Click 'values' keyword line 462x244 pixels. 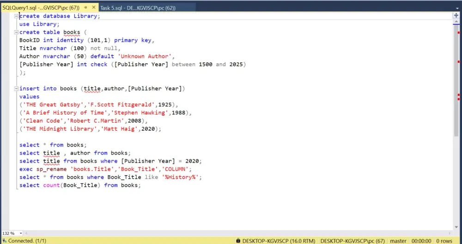(x=30, y=97)
